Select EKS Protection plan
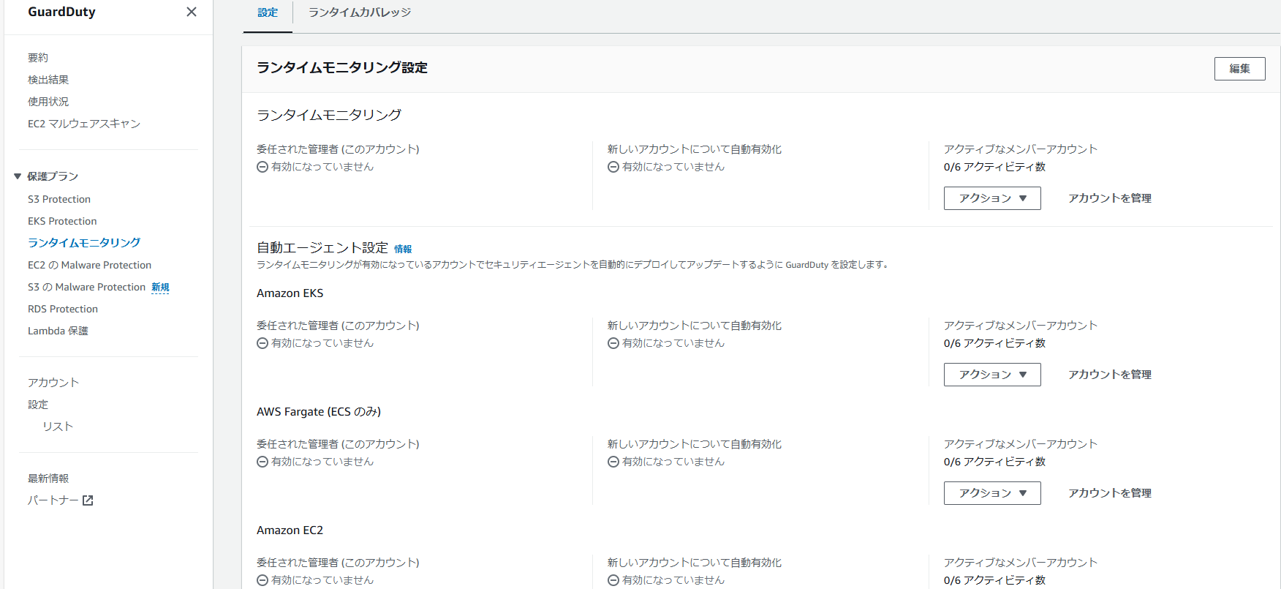 [x=62, y=221]
